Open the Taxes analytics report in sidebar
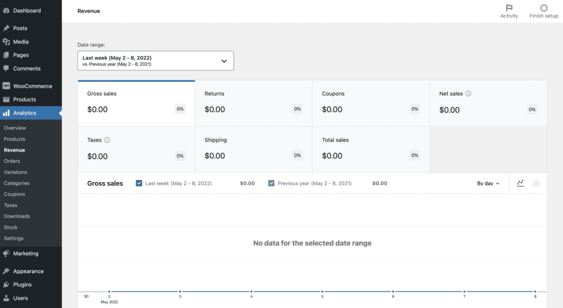 point(10,205)
